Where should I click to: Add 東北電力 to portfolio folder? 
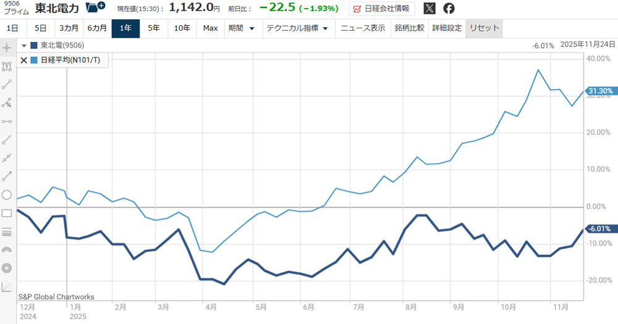coord(95,7)
